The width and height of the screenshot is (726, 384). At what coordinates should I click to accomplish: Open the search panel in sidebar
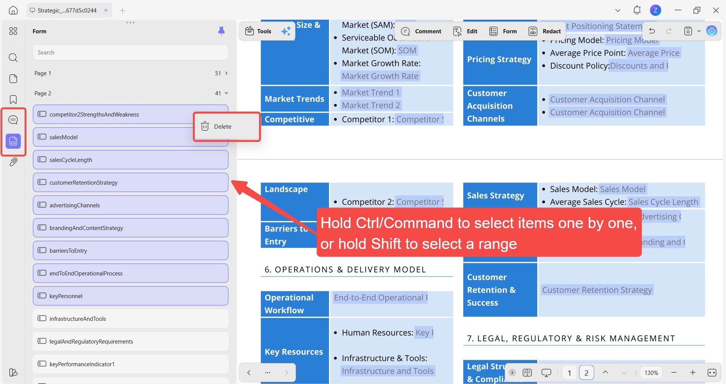13,58
